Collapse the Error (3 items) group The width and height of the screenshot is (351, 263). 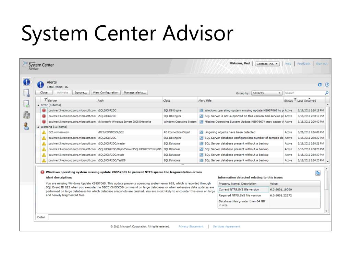[x=38, y=105]
